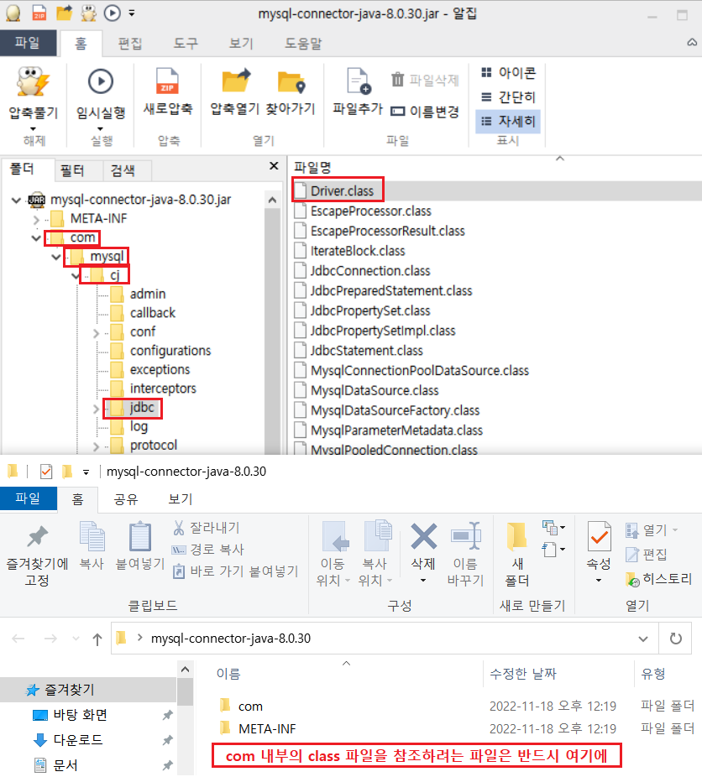
Task: Expand the conf tree folder
Action: [x=96, y=333]
